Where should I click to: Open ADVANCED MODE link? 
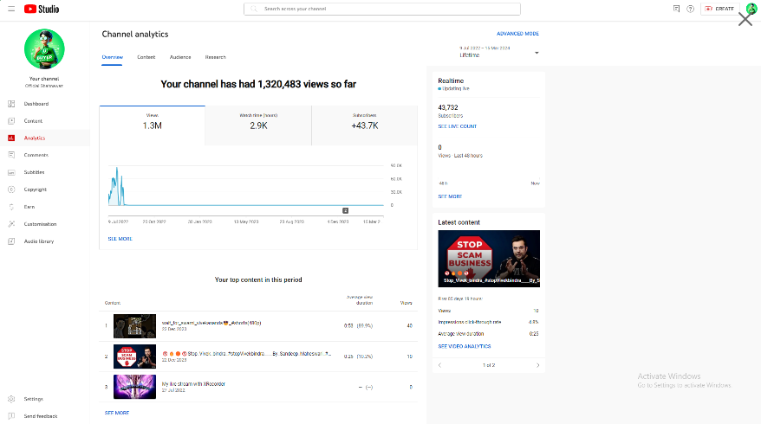[517, 34]
